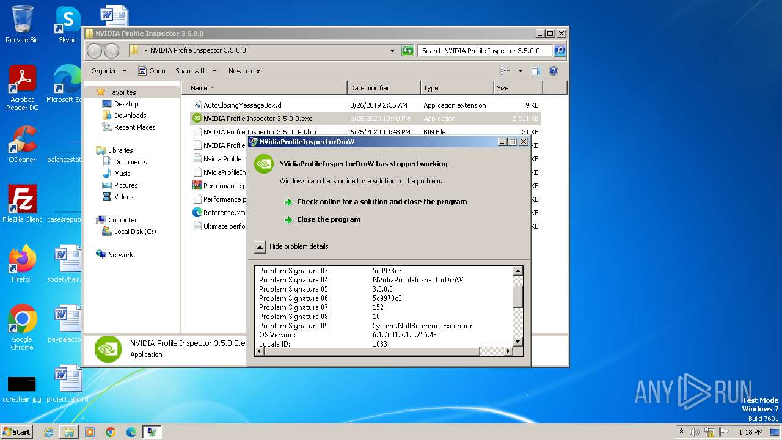Sort by Type column header

457,88
